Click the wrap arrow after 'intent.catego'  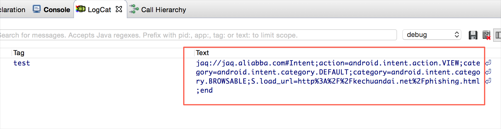pos(488,72)
